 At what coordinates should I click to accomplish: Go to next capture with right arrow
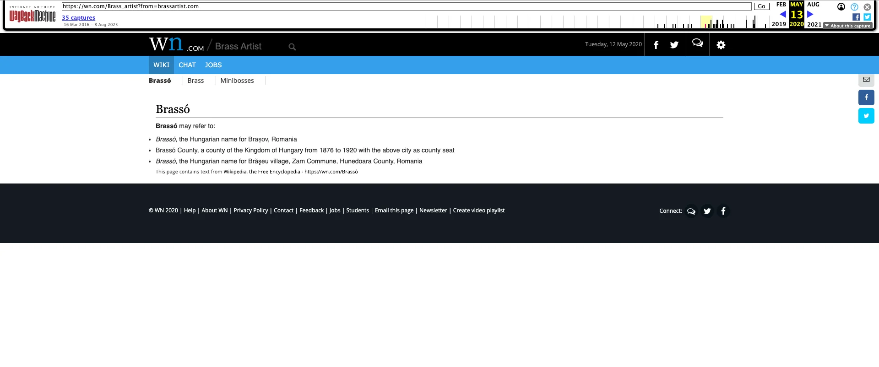(810, 14)
